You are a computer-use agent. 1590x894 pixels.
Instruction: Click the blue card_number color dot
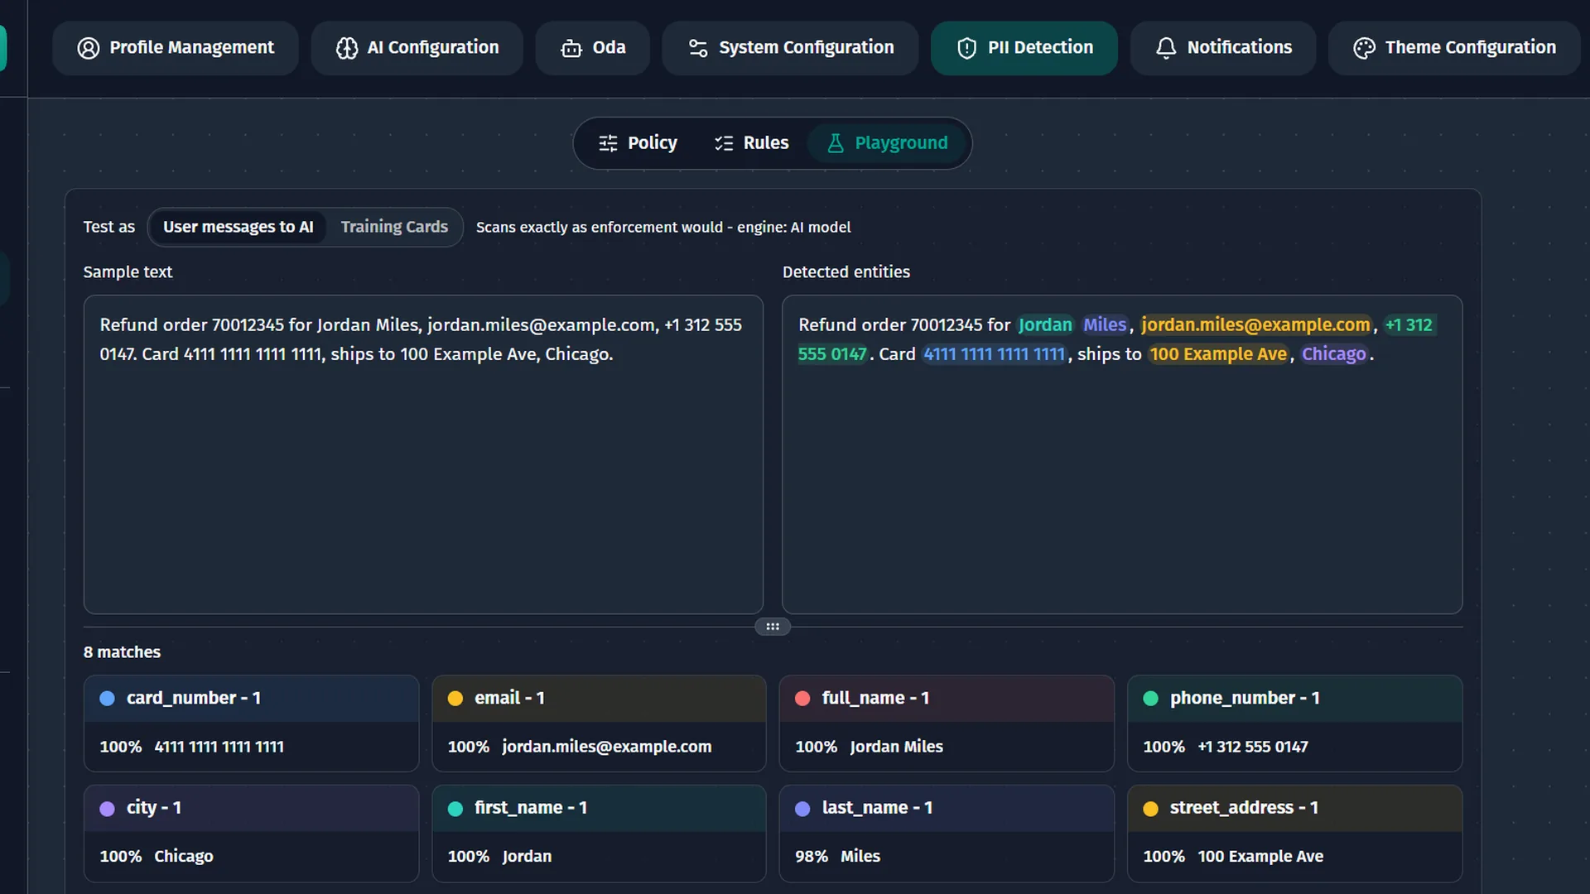107,699
